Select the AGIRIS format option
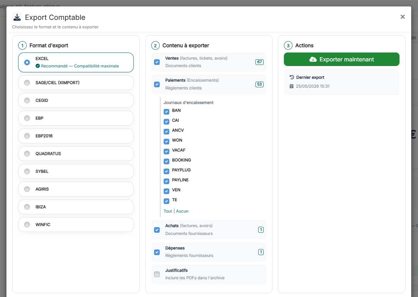Viewport: 418px width, 297px height. click(76, 189)
